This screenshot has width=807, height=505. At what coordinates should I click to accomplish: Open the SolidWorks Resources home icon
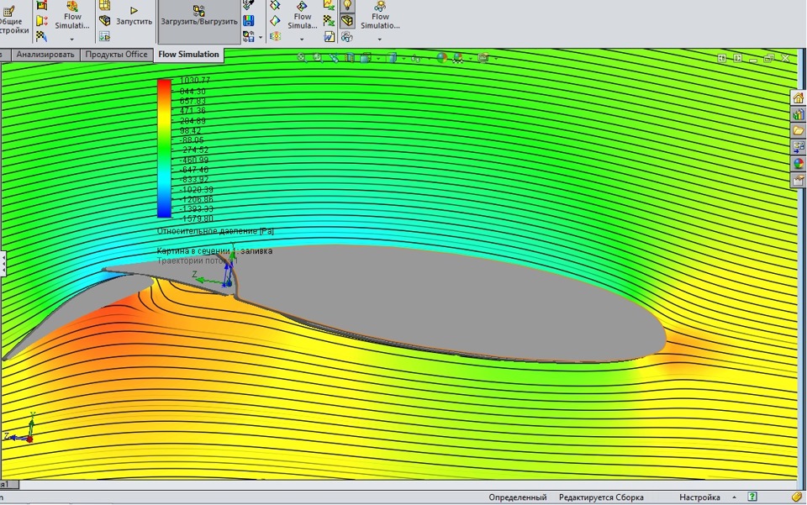tap(799, 97)
